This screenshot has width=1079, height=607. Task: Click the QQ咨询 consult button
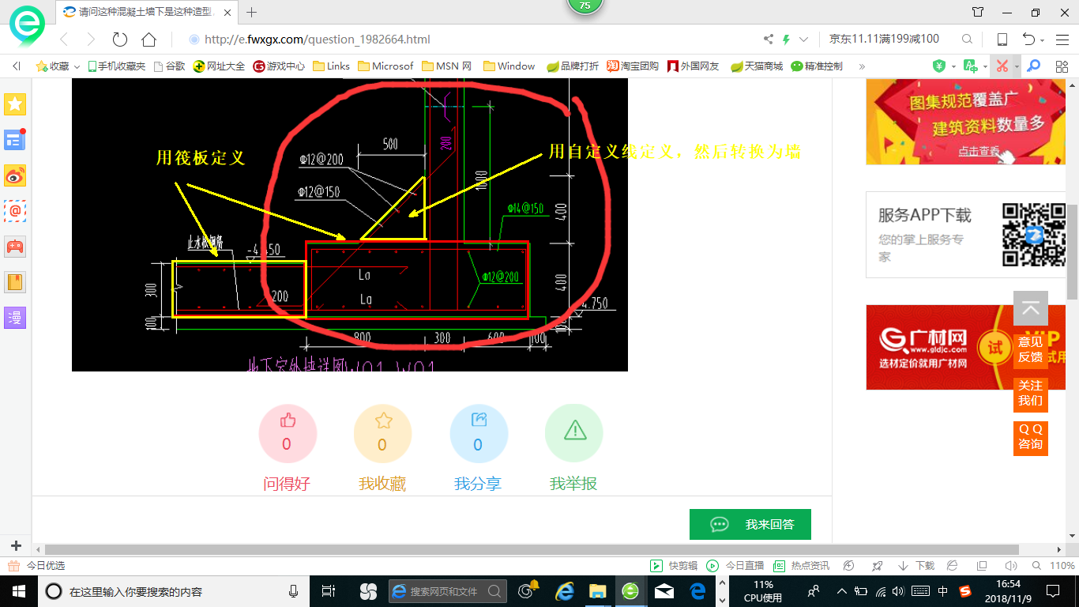click(1031, 437)
